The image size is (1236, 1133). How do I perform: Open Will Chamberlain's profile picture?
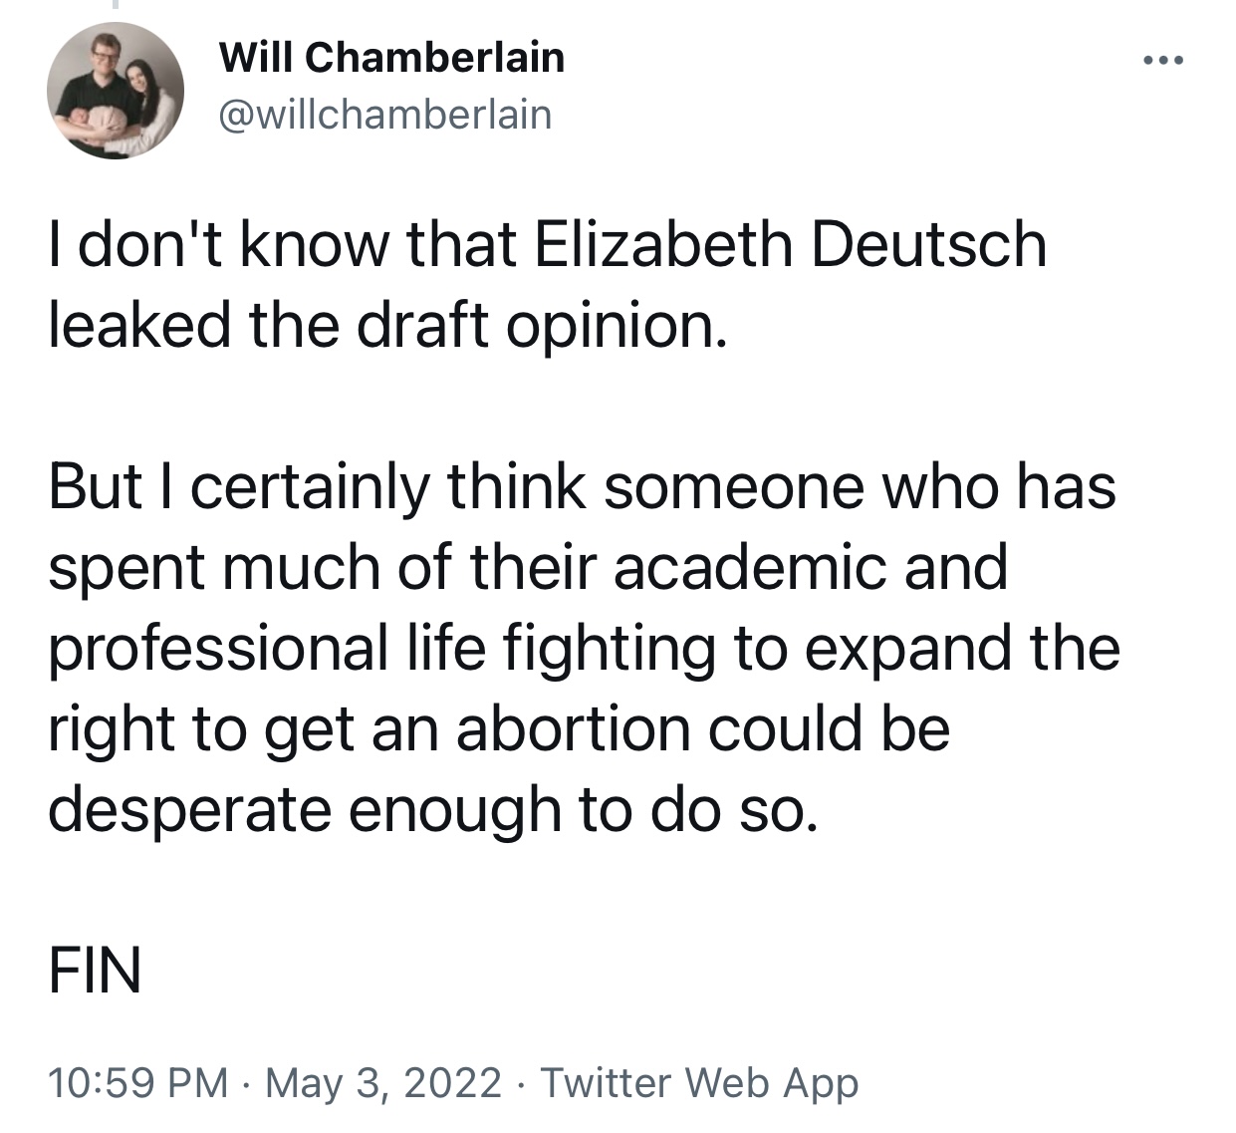pyautogui.click(x=116, y=91)
